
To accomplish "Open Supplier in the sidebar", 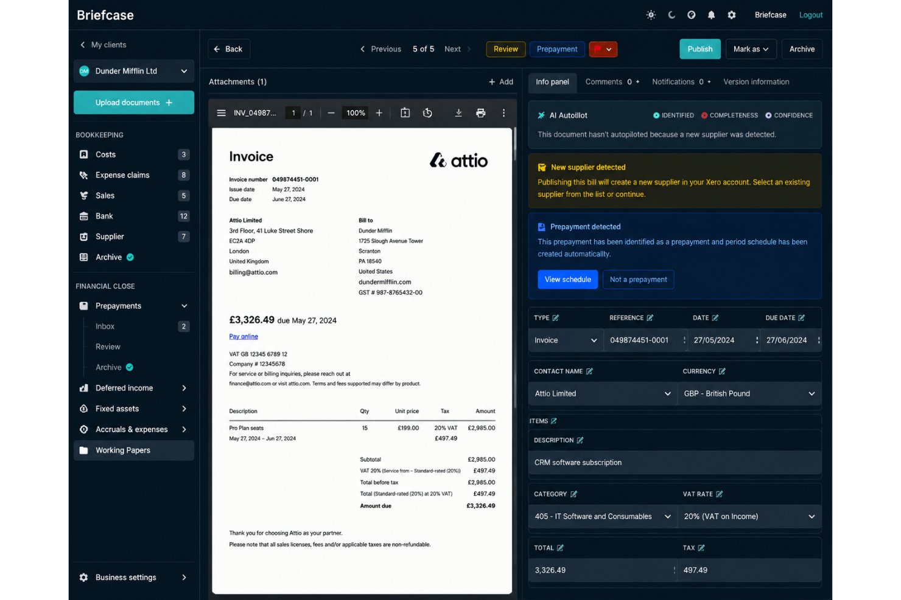I will pos(134,237).
